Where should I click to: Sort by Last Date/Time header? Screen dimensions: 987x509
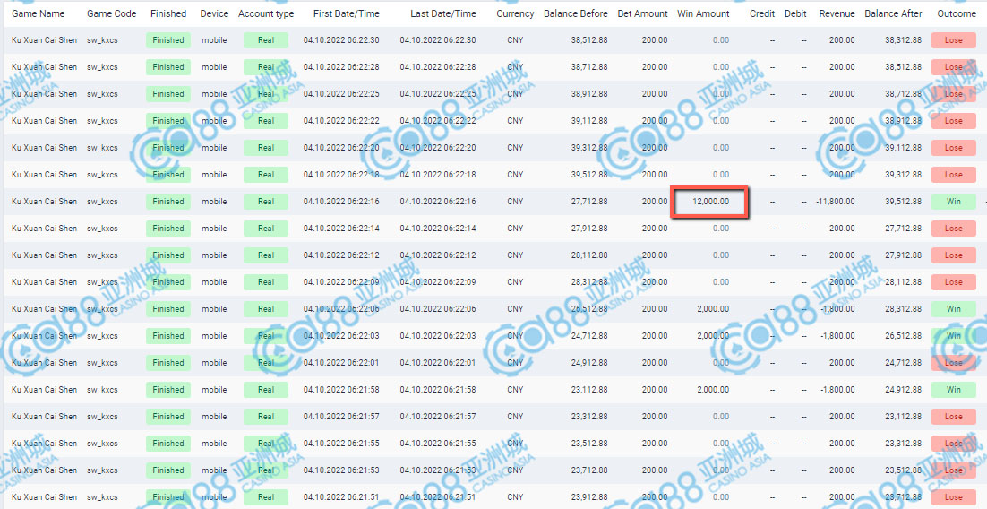[443, 13]
